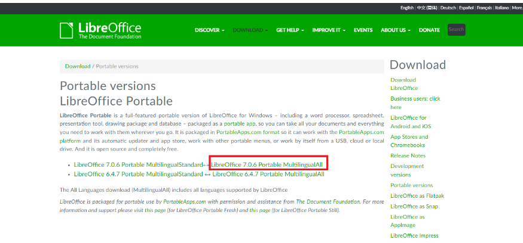
Task: Open the ABOUT US dropdown
Action: pyautogui.click(x=396, y=30)
